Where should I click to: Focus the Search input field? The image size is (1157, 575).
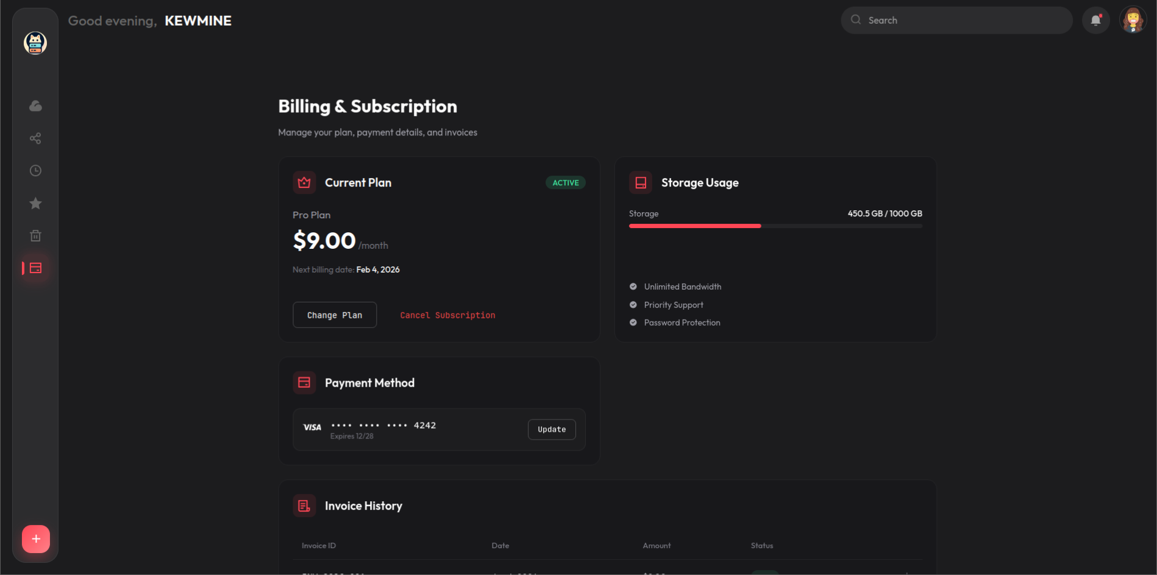[x=956, y=20]
